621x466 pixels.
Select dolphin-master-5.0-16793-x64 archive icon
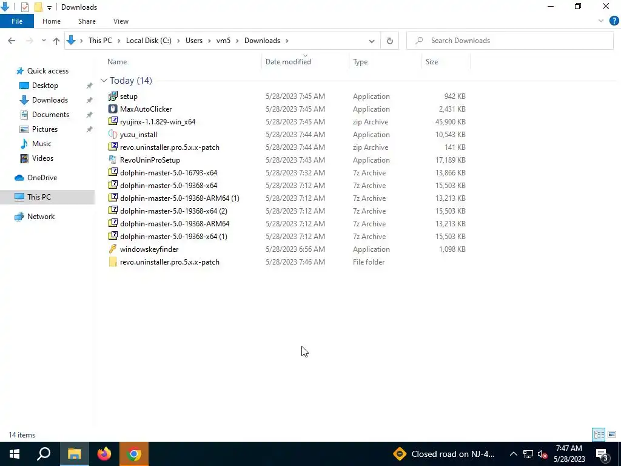113,172
